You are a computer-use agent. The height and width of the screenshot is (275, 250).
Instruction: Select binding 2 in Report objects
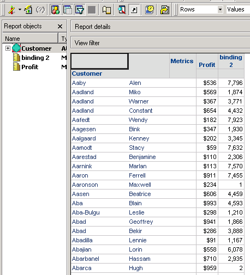click(x=35, y=58)
